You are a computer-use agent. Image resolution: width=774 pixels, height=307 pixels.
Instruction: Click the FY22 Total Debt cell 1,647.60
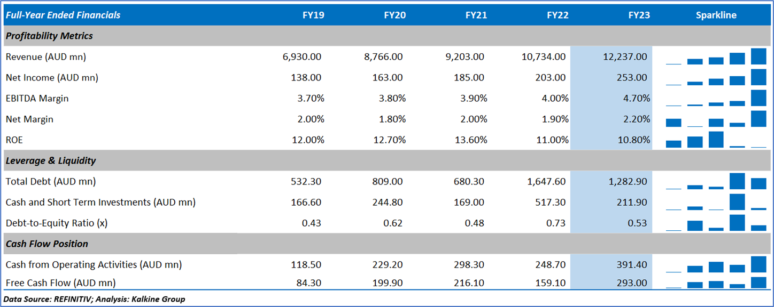tap(546, 181)
